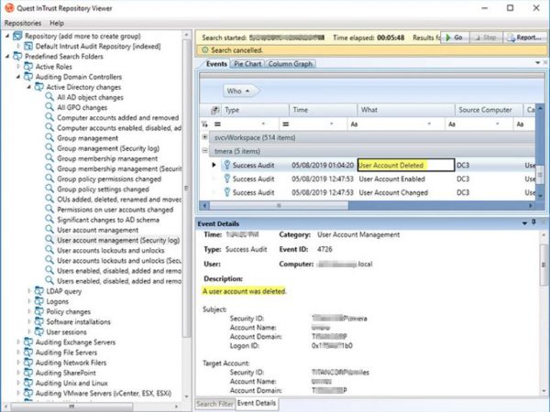Switch to the Search Filter tab

(x=214, y=403)
